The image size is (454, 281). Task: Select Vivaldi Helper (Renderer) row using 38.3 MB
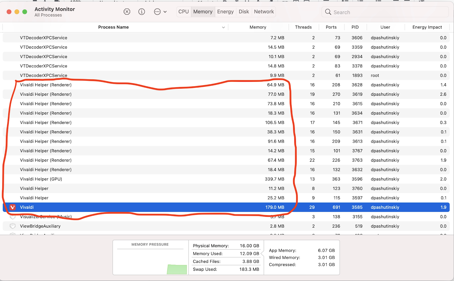(226, 132)
